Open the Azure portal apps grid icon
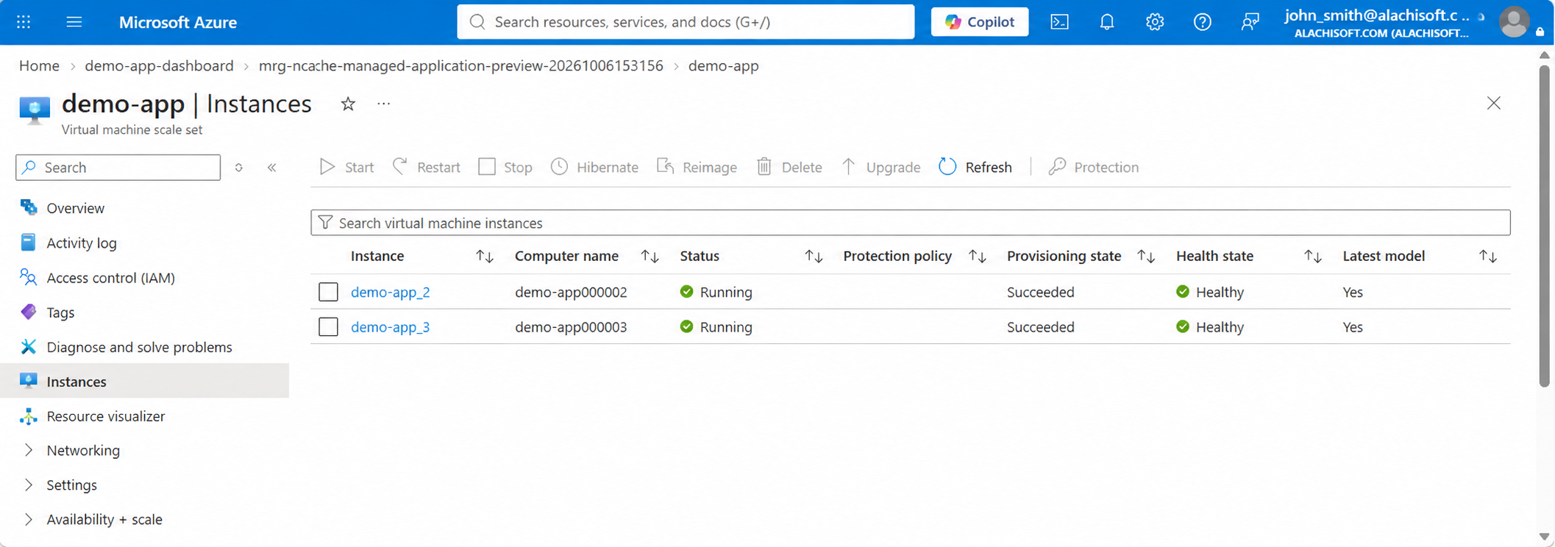The height and width of the screenshot is (547, 1555). (24, 22)
